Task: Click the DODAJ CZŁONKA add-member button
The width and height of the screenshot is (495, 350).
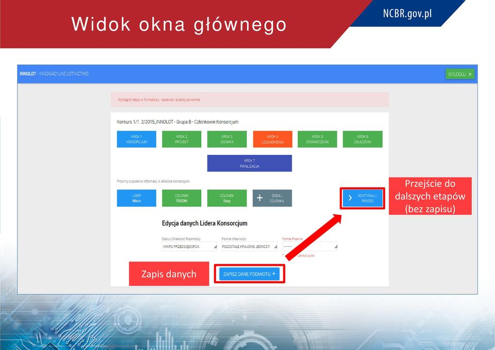Action: pos(272,198)
